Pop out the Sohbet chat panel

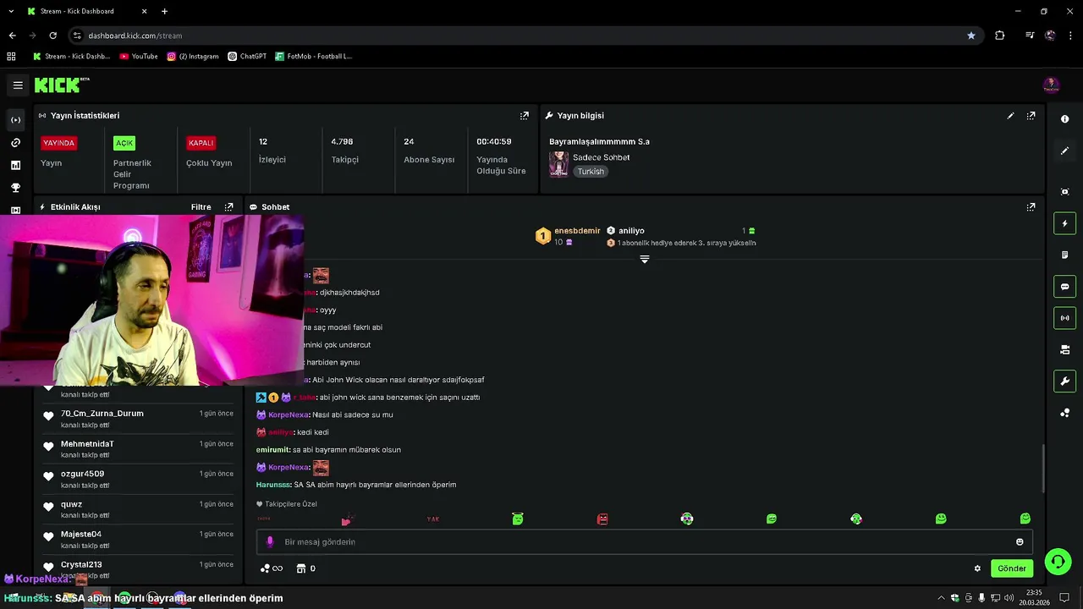(x=1031, y=207)
